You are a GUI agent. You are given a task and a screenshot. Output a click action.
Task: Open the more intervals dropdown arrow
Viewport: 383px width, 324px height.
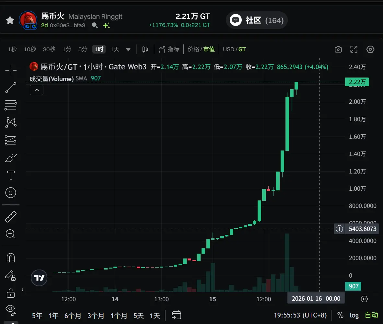coord(128,49)
